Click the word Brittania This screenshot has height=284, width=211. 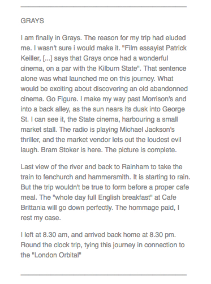(x=33, y=208)
